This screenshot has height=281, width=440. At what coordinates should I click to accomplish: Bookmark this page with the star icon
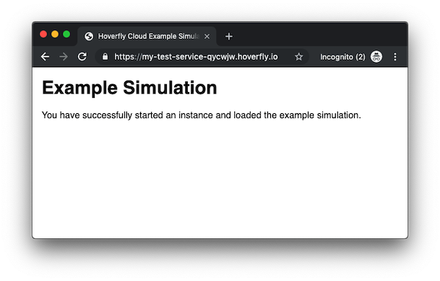tap(299, 57)
